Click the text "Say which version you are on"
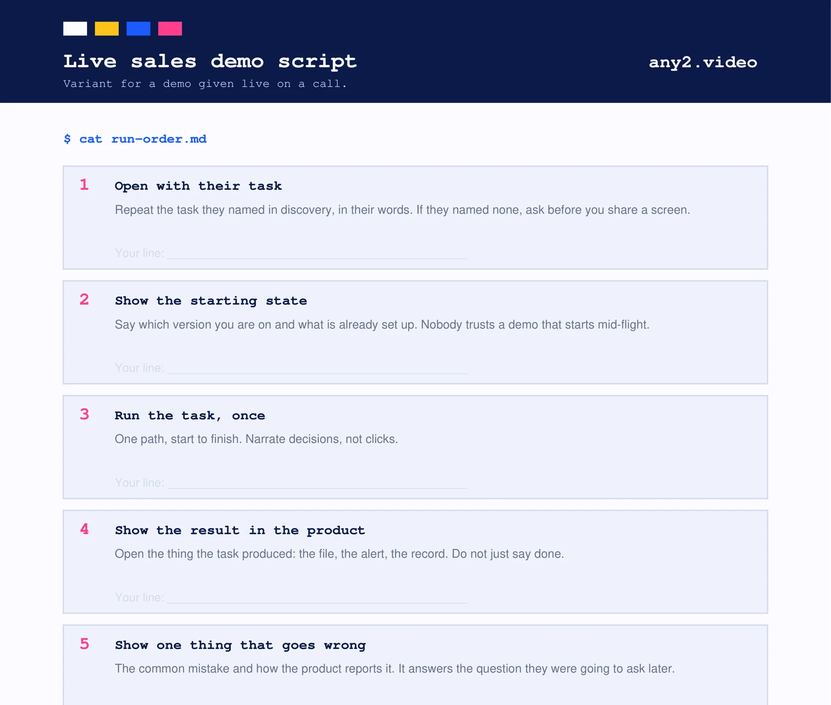Viewport: 831px width, 705px height. coord(193,325)
